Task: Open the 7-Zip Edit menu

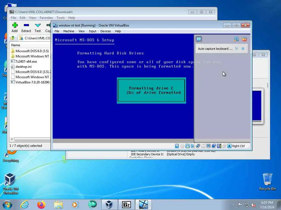Action: [x=23, y=18]
